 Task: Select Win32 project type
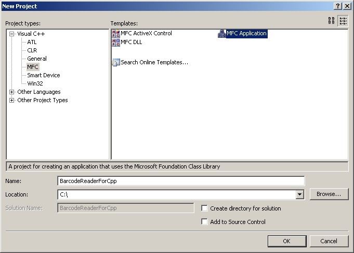click(35, 83)
